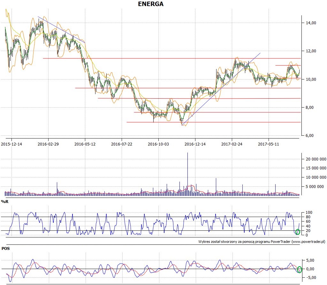Image resolution: width=327 pixels, height=285 pixels.
Task: Click the 8,00 price axis label
Action: coord(310,108)
